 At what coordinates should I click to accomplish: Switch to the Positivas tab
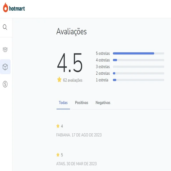coord(82,103)
